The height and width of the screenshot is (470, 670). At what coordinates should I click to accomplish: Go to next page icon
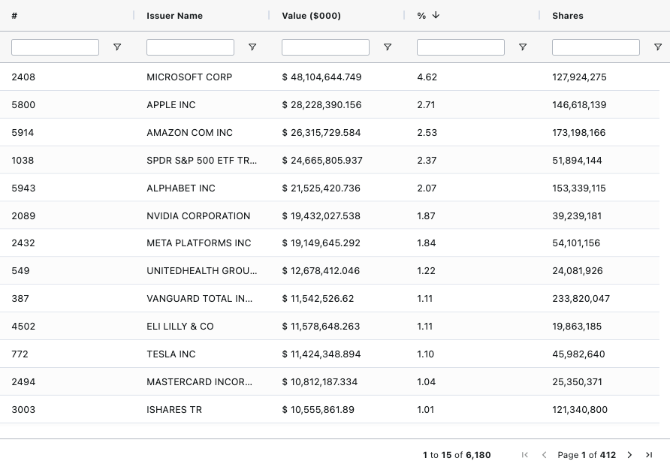pyautogui.click(x=629, y=455)
